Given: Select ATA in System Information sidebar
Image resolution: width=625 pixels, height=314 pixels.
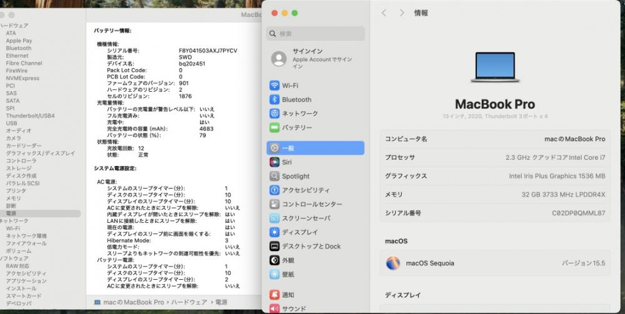Looking at the screenshot, I should pos(11,33).
